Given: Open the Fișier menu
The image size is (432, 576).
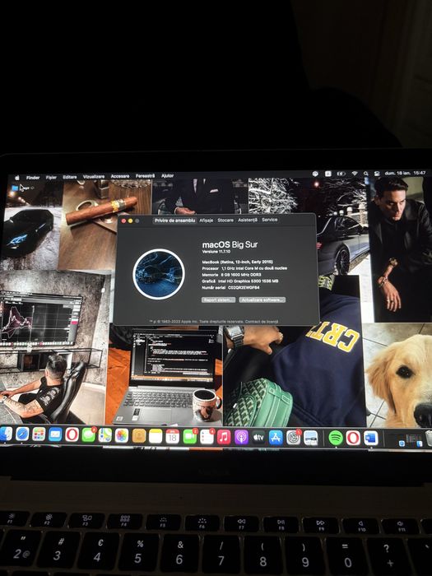Looking at the screenshot, I should point(51,178).
